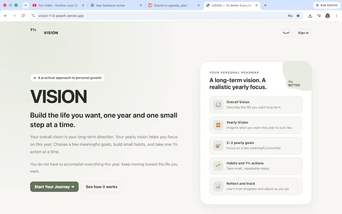Click the large VISION heading
Screen dimensions: 342x214
click(x=59, y=97)
